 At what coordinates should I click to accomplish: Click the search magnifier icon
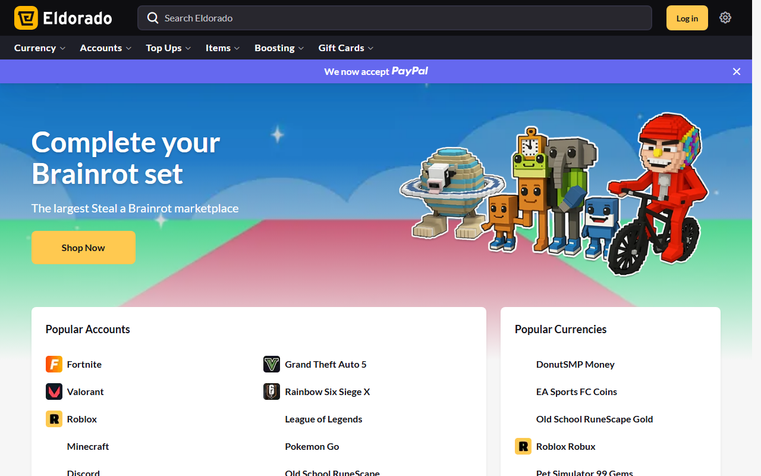pos(153,18)
